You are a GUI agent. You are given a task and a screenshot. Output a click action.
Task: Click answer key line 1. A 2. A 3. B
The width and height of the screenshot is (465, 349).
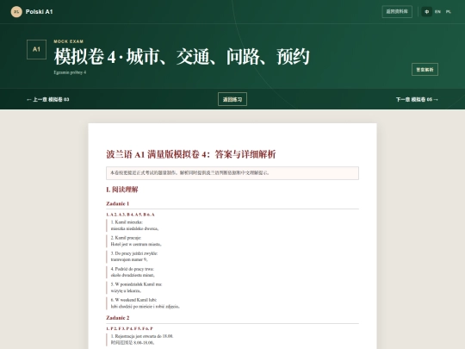130,215
